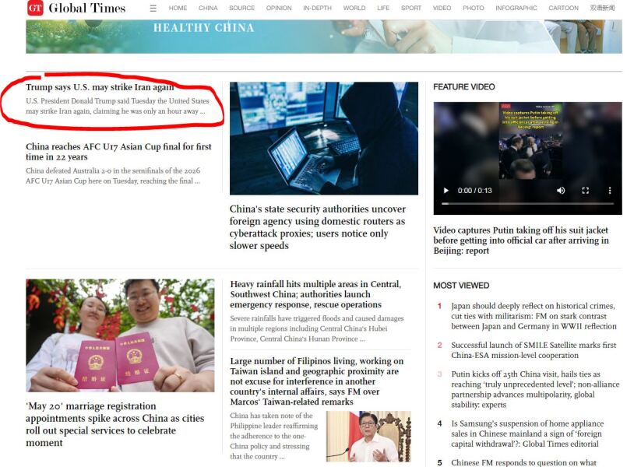Open the China reaches AFC U17 final article
641x467 pixels.
pyautogui.click(x=118, y=152)
